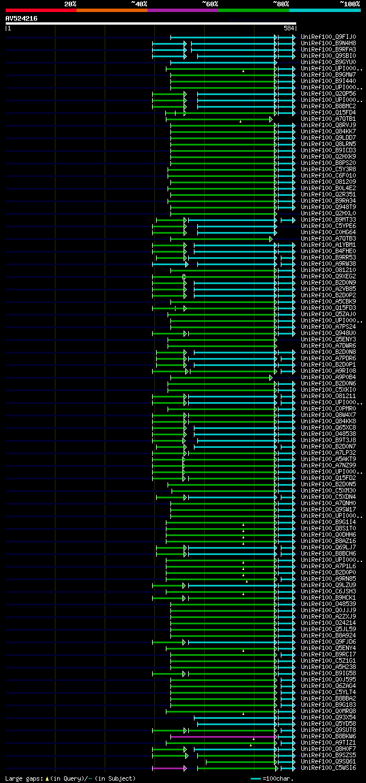
Task: Open hit UniRef100_Q9FIJ0
Action: click(x=328, y=37)
